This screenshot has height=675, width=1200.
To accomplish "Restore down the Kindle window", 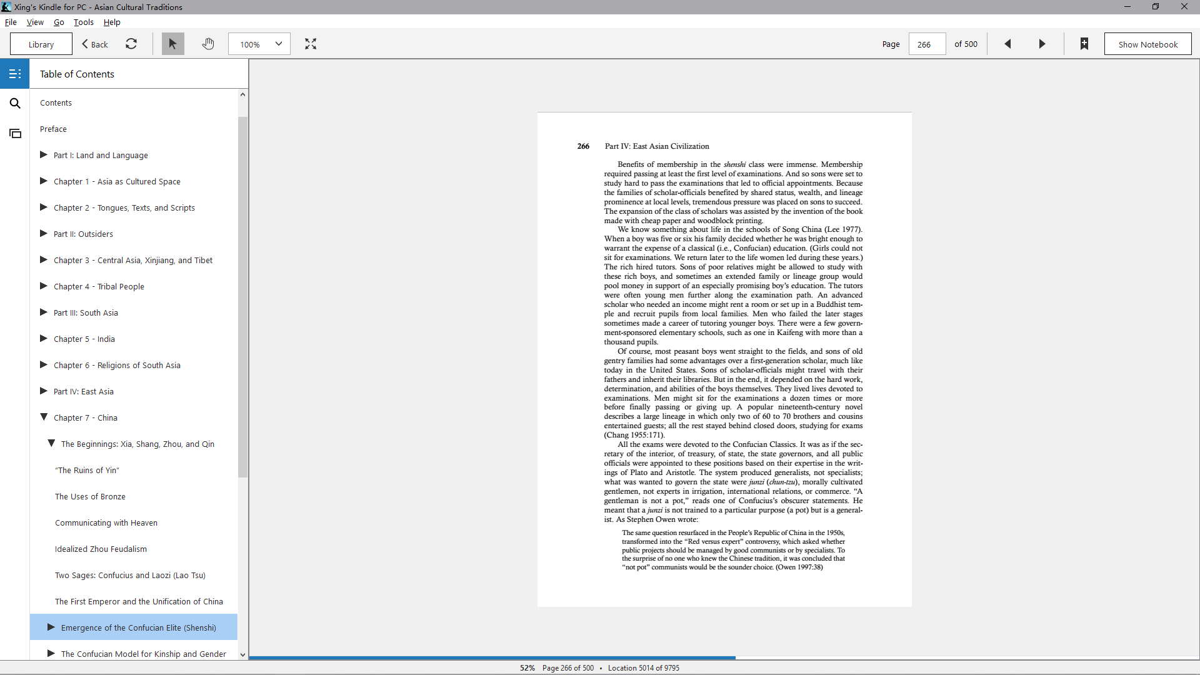I will point(1156,7).
